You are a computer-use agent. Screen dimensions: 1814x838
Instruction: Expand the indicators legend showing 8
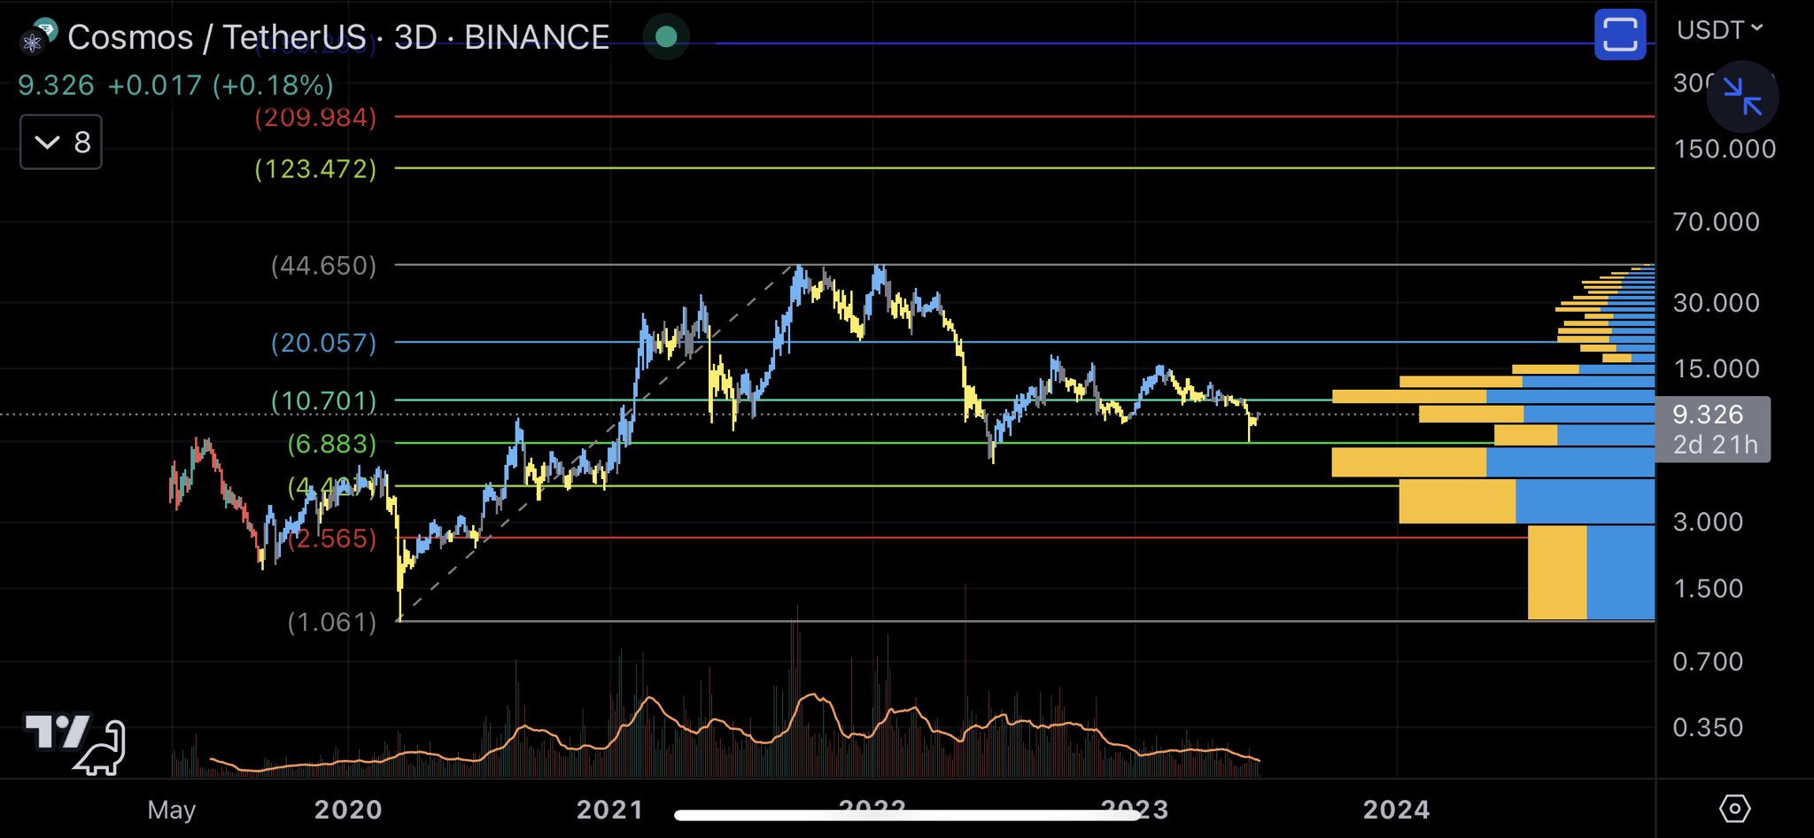tap(61, 142)
